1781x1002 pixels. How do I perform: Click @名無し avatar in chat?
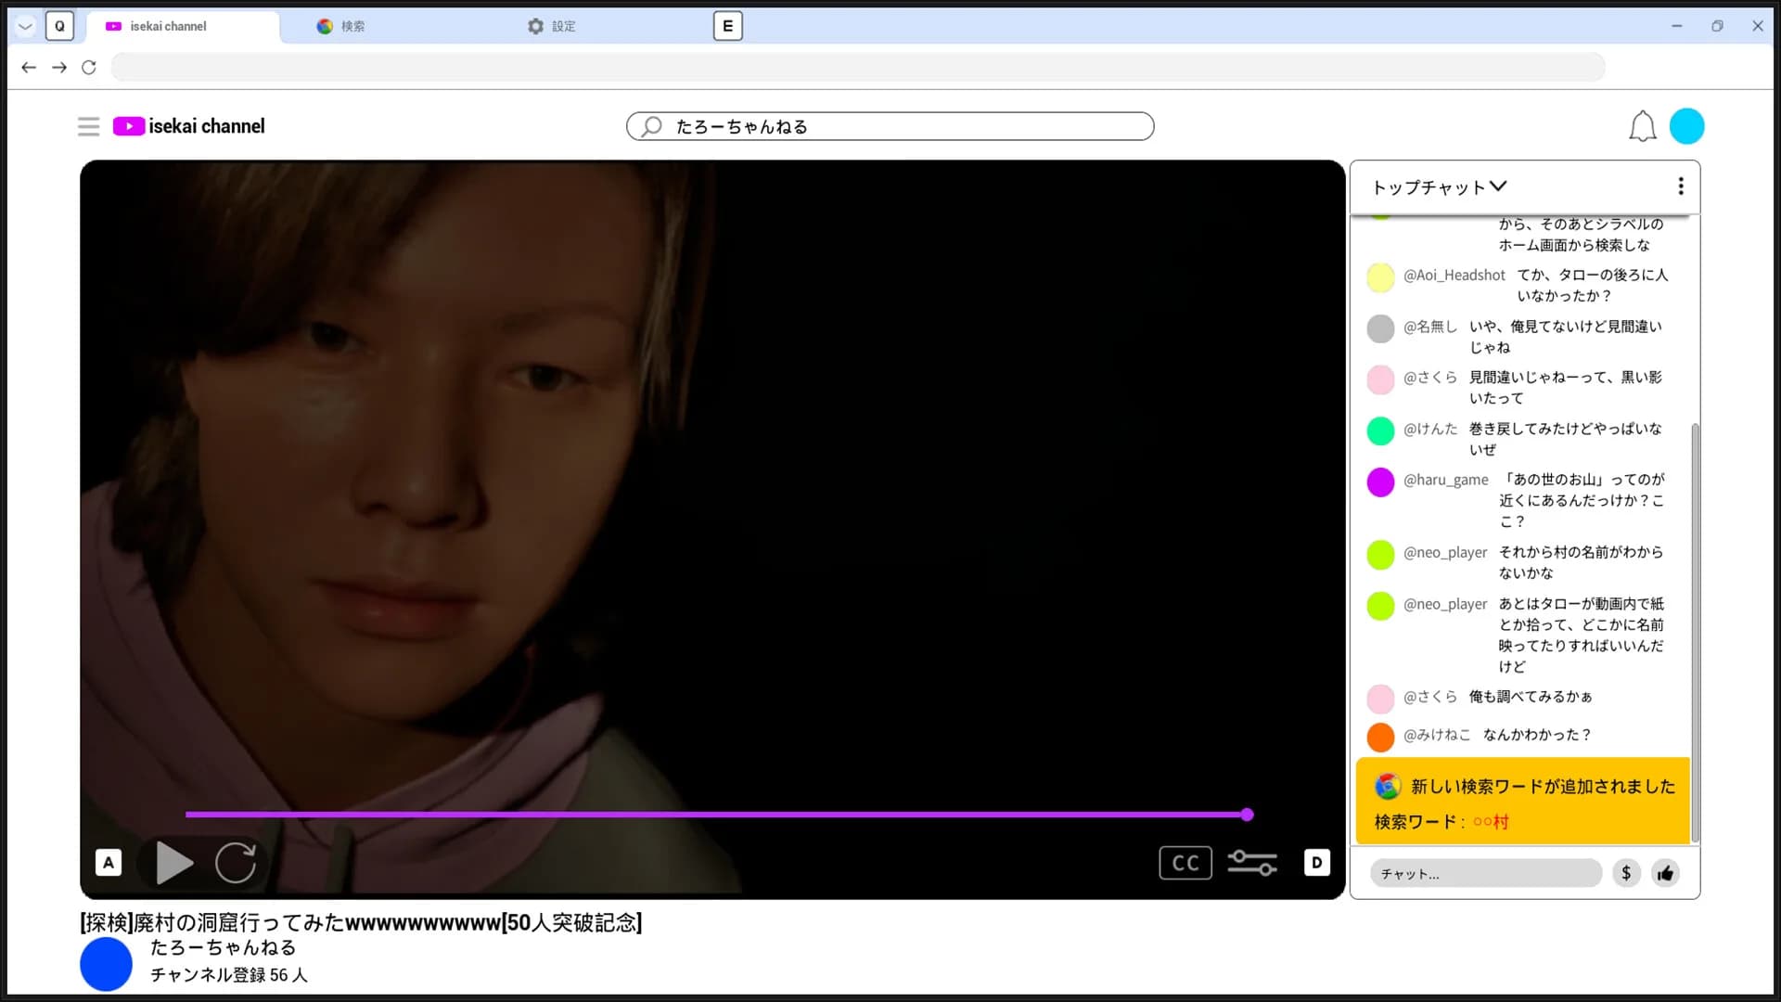pos(1380,328)
